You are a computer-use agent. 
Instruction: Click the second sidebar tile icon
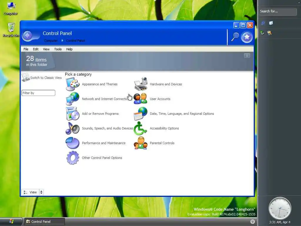271,23
